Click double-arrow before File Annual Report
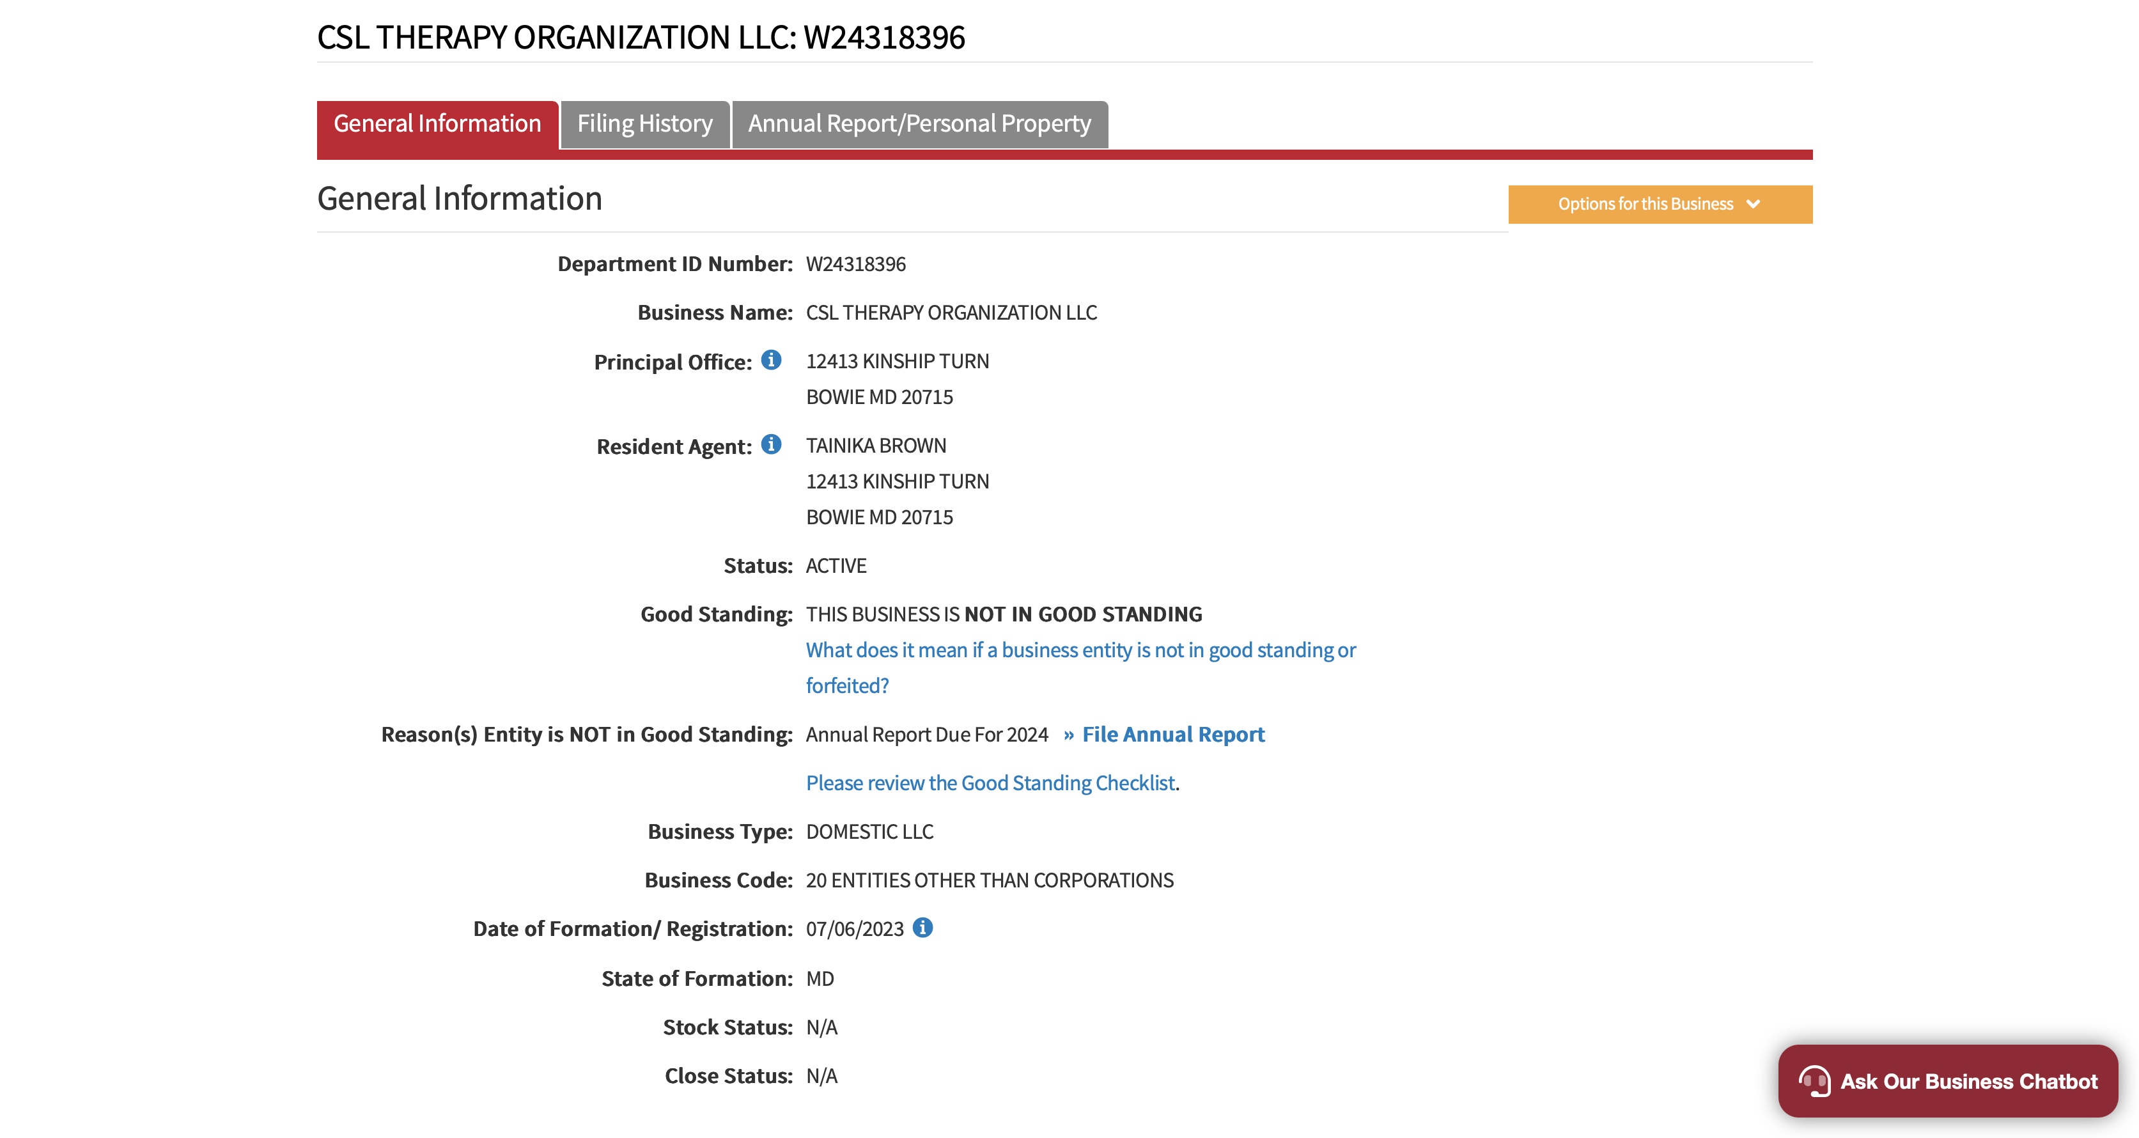 (x=1069, y=735)
